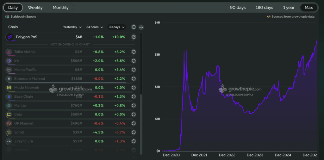The image size is (324, 160).
Task: Switch to the Monthly tab
Action: (60, 8)
